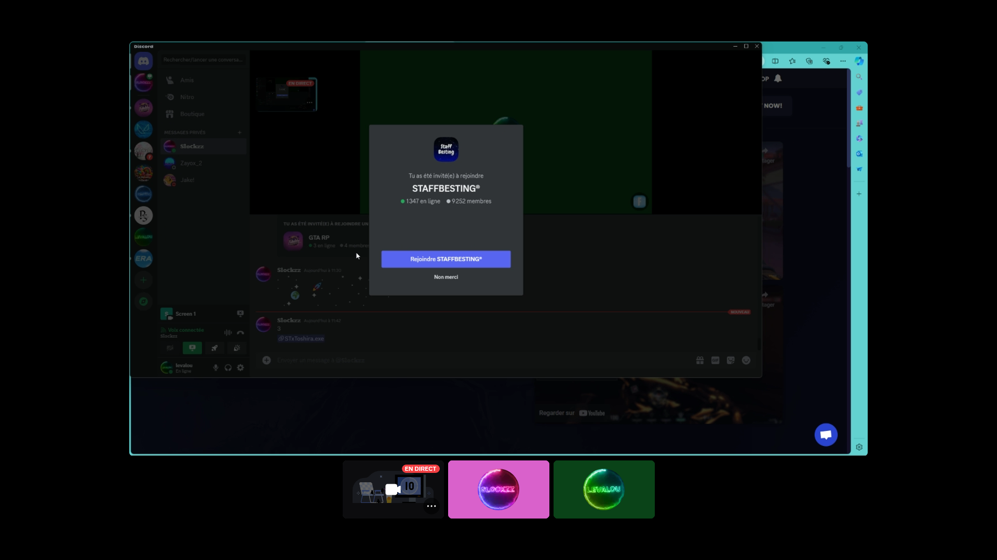Click the disconnect hang-up icon in the voice panel
This screenshot has height=560, width=997.
(x=240, y=332)
